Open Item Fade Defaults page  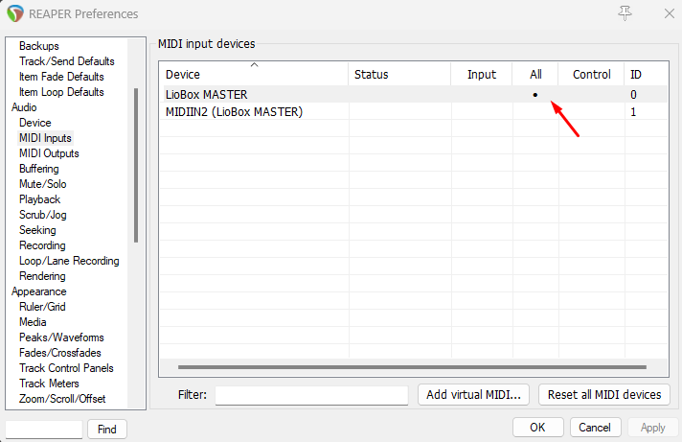click(x=61, y=77)
